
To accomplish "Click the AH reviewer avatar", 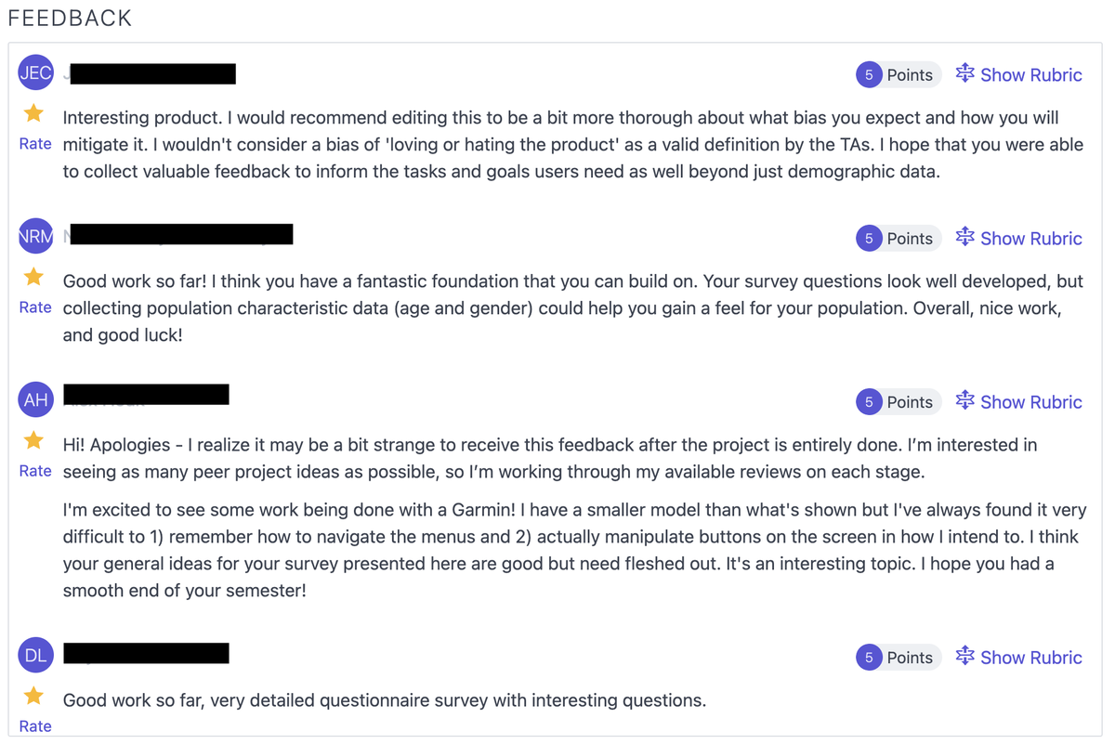I will 36,399.
